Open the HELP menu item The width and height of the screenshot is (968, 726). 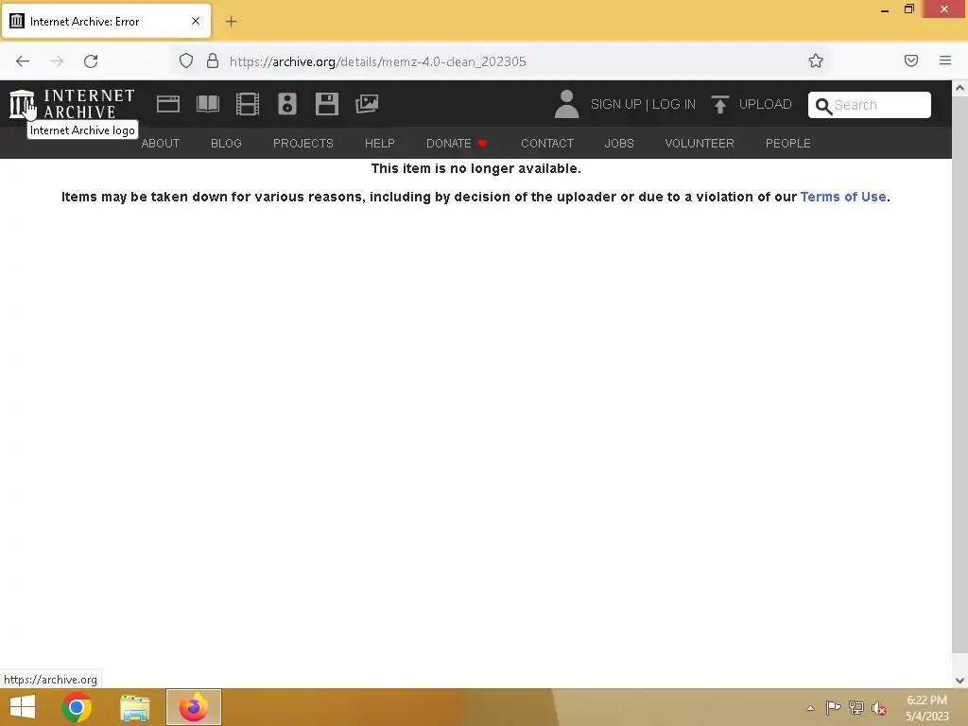click(380, 144)
